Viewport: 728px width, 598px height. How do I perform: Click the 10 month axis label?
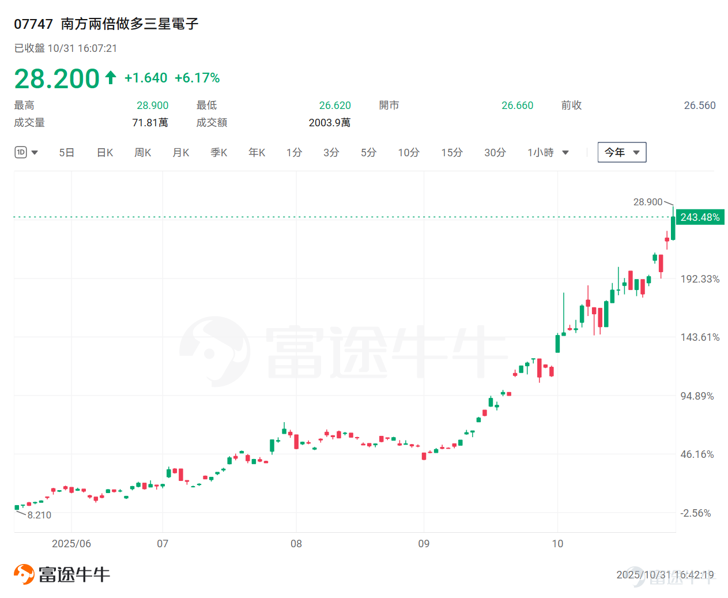(557, 544)
